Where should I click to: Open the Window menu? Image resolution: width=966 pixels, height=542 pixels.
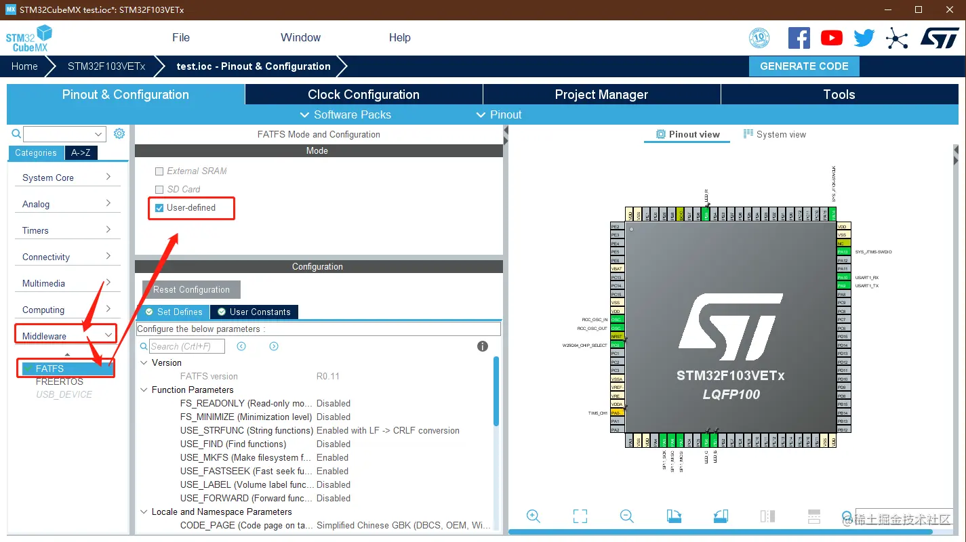tap(301, 38)
